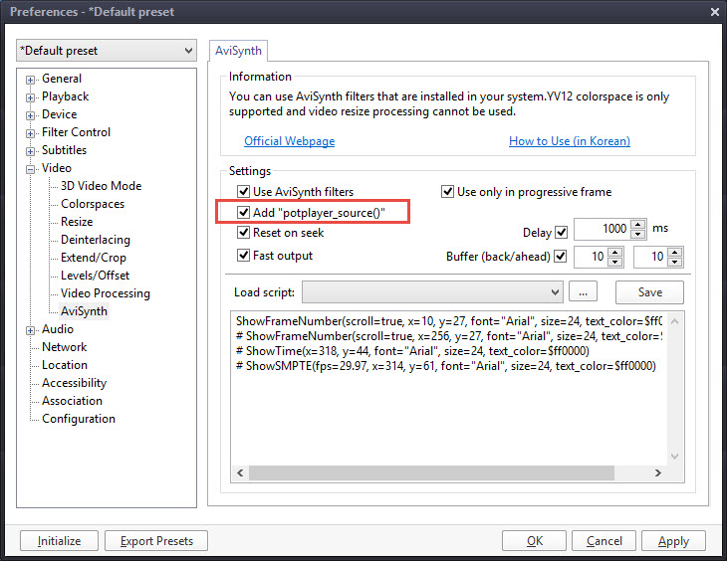
Task: Open the Load script dropdown
Action: tap(432, 291)
